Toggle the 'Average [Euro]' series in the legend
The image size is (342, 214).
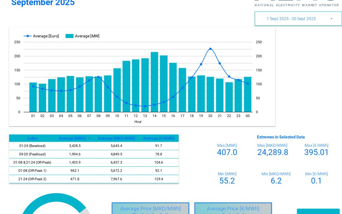tap(46, 36)
